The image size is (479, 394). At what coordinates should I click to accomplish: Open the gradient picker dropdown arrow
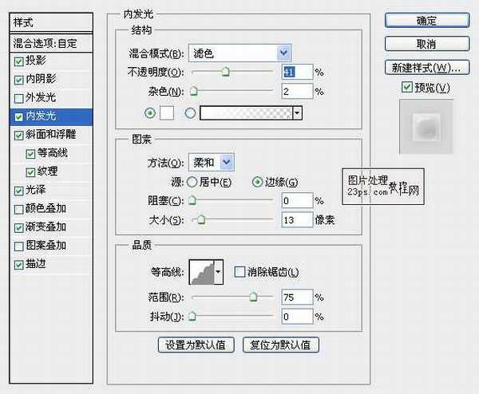[298, 113]
